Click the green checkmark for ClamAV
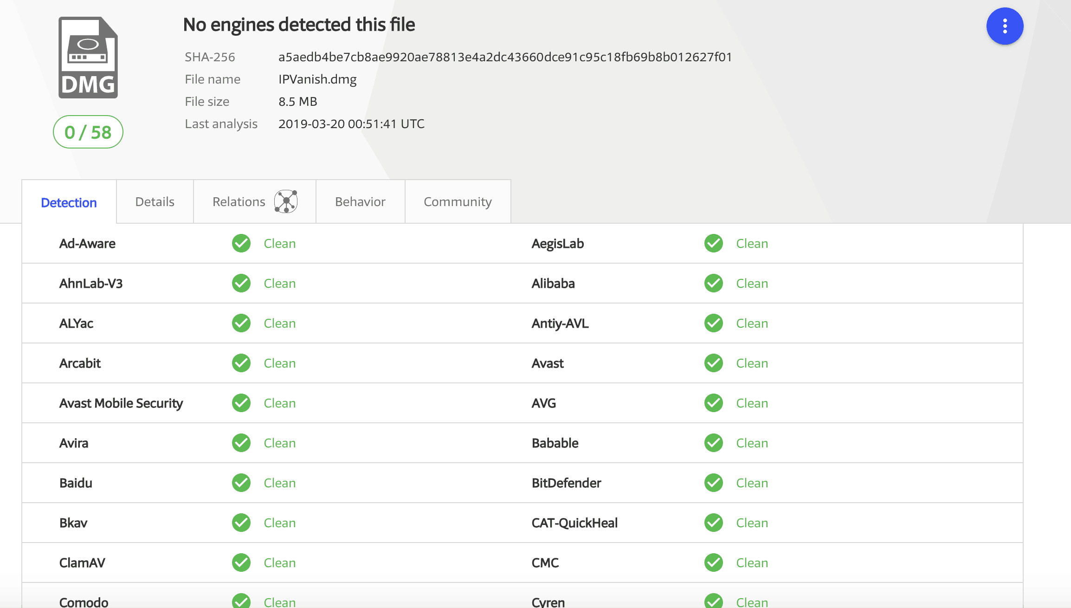This screenshot has height=608, width=1071. click(241, 563)
